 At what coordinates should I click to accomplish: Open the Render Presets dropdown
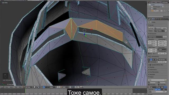coord(155,37)
